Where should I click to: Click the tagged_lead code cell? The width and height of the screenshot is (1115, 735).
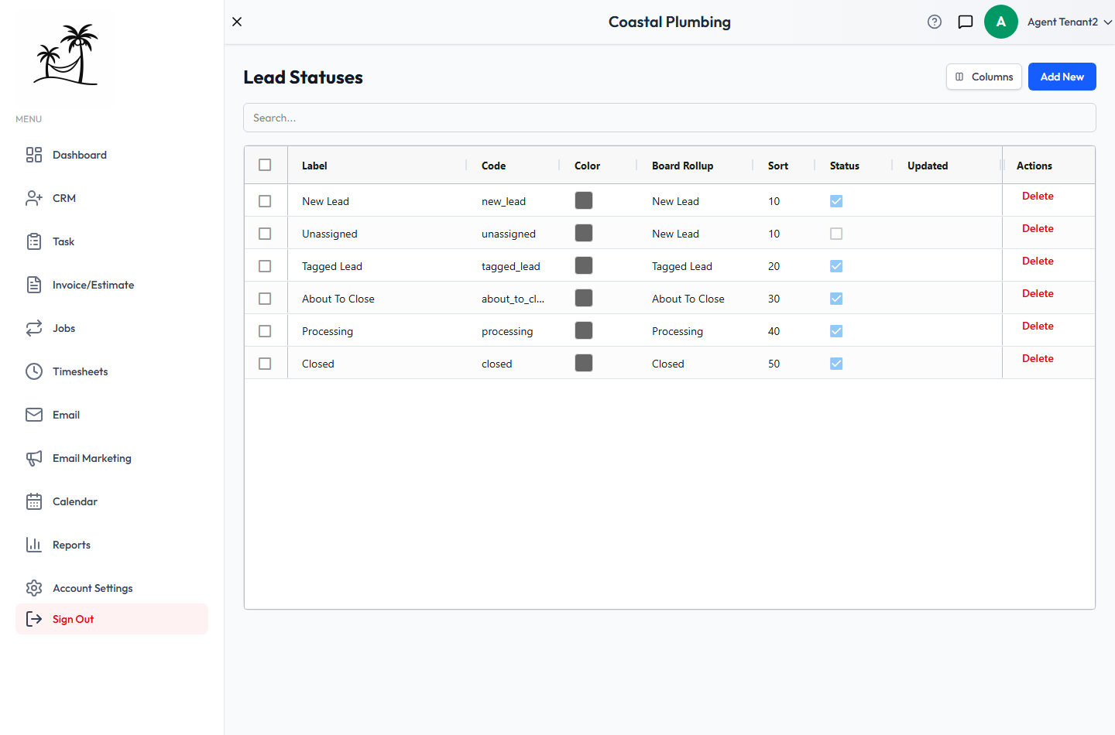511,266
